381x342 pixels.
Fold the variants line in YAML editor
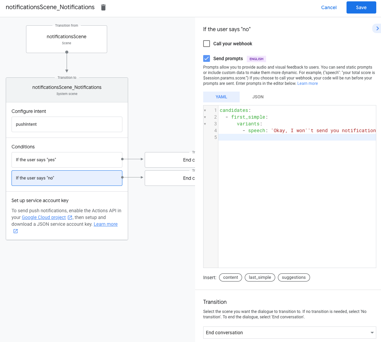(205, 124)
